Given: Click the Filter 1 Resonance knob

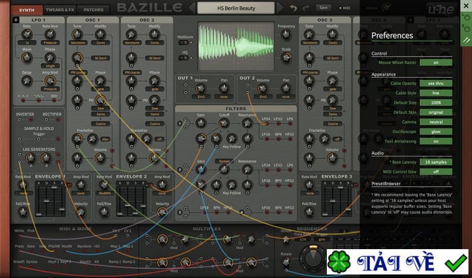Looking at the screenshot, I should (x=247, y=123).
